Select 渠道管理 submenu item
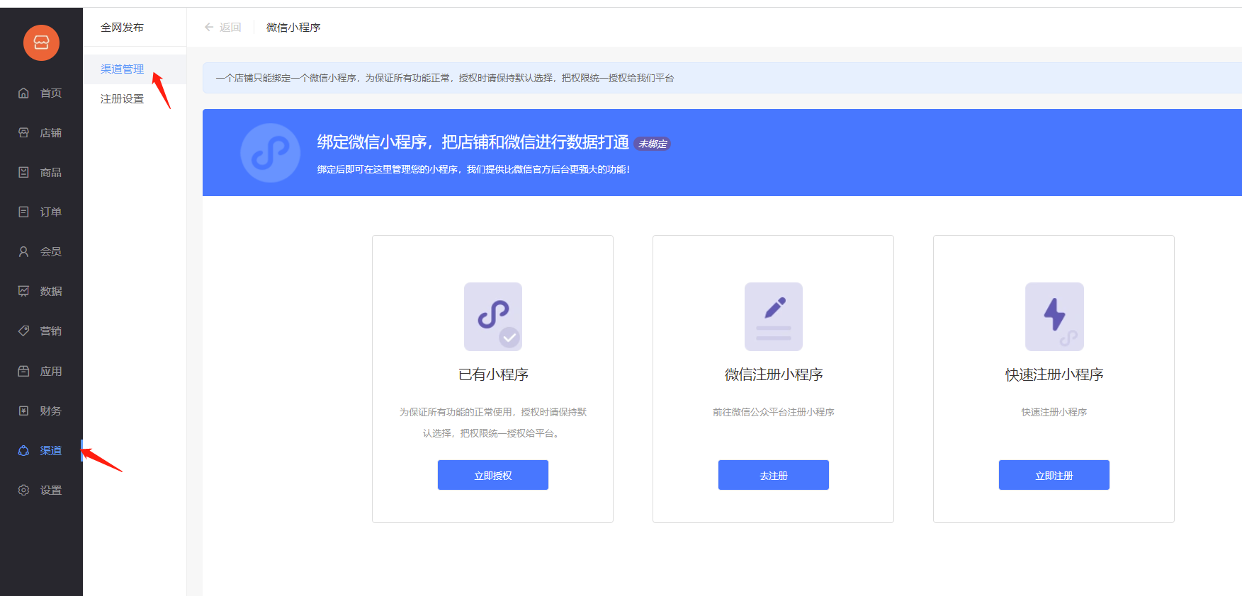Image resolution: width=1242 pixels, height=596 pixels. click(x=135, y=69)
